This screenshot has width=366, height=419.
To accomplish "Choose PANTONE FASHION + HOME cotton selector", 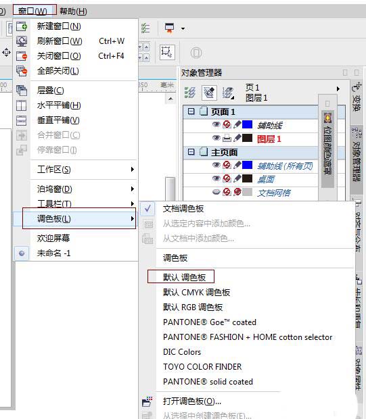I will click(x=248, y=337).
